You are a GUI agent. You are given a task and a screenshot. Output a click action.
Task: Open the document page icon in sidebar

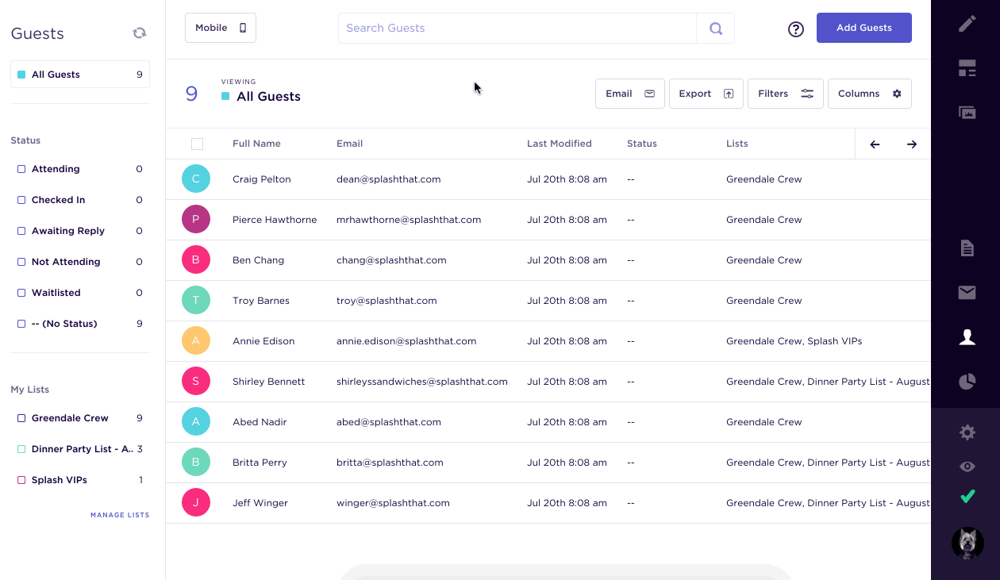967,248
